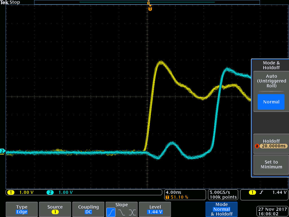Click the 1.44 V value in trigger readout
The height and width of the screenshot is (217, 289).
[279, 192]
